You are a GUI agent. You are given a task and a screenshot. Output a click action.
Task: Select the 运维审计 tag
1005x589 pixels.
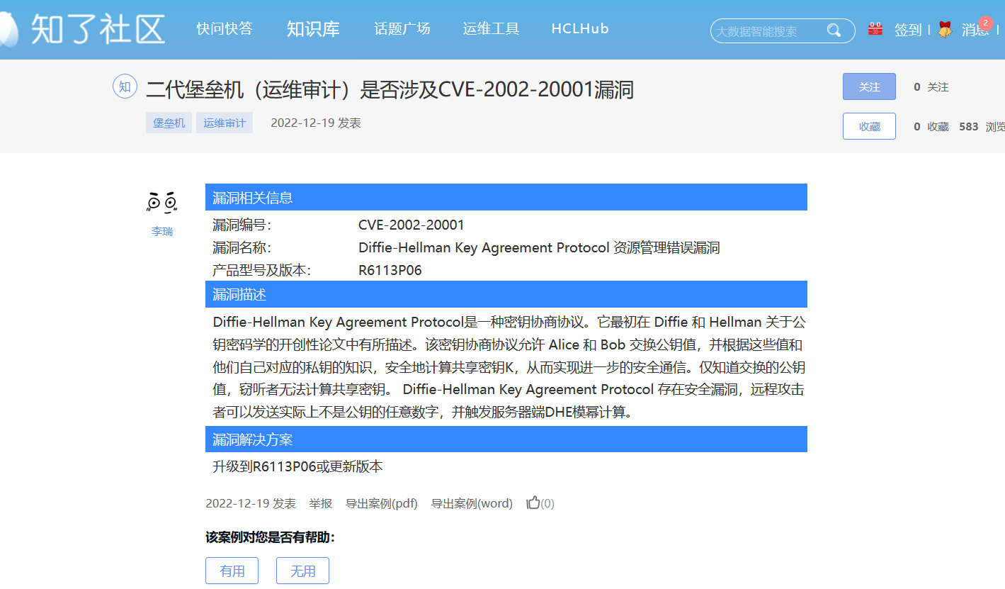click(x=225, y=123)
